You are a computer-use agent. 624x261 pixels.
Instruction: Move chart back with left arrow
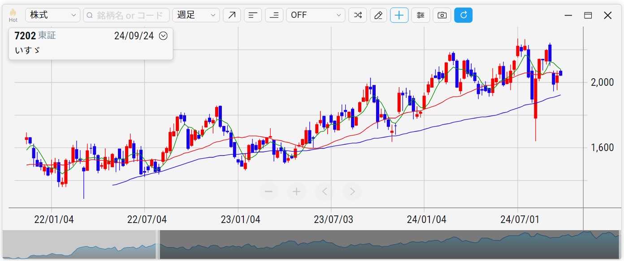point(325,192)
